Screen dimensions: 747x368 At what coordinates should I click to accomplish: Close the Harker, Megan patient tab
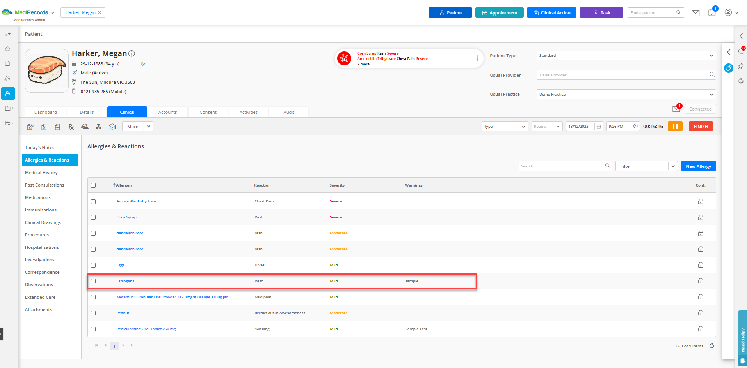[x=100, y=12]
